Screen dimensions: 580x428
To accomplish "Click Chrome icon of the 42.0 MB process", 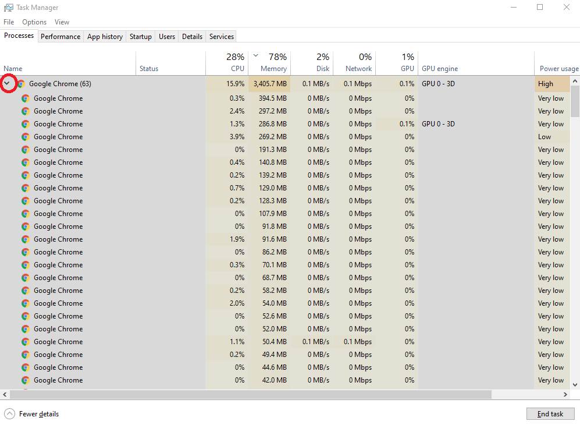I will pyautogui.click(x=25, y=380).
